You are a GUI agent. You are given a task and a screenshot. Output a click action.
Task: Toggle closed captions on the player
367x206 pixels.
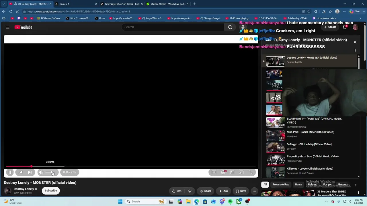(214, 172)
